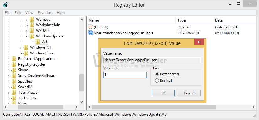
Task: Click the WorkplaceJoin folder icon
Action: point(32,25)
